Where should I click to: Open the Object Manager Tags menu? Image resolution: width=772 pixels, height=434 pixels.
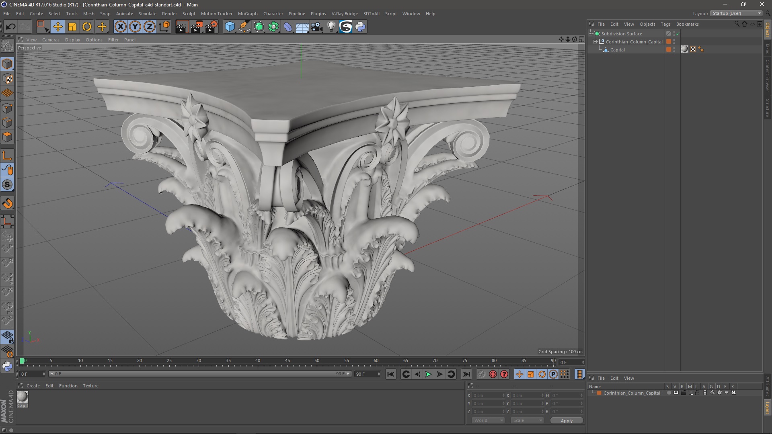665,24
